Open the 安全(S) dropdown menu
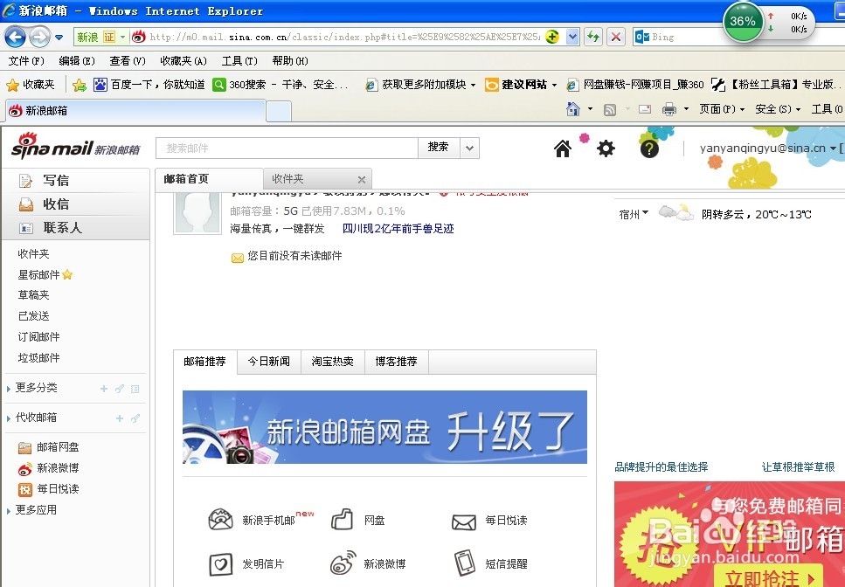This screenshot has width=845, height=587. pos(778,109)
